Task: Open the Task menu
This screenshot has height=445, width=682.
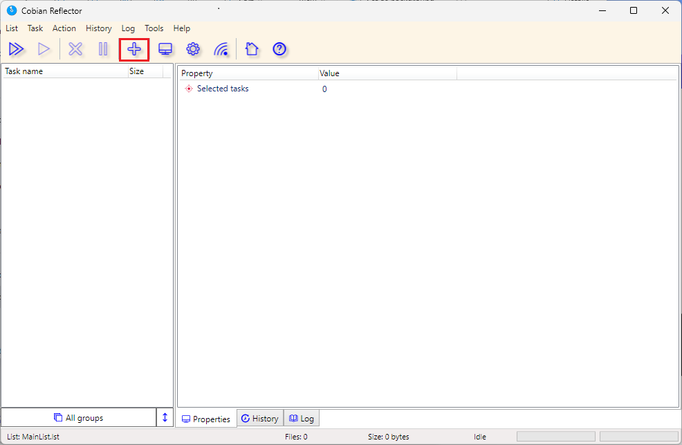Action: 35,28
